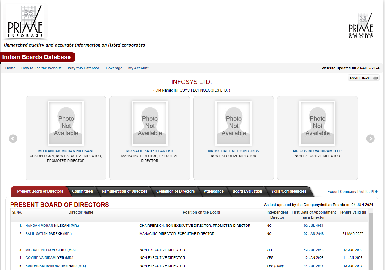This screenshot has height=270, width=385.
Task: Click the Prime Database Group logo
Action: [x=361, y=26]
